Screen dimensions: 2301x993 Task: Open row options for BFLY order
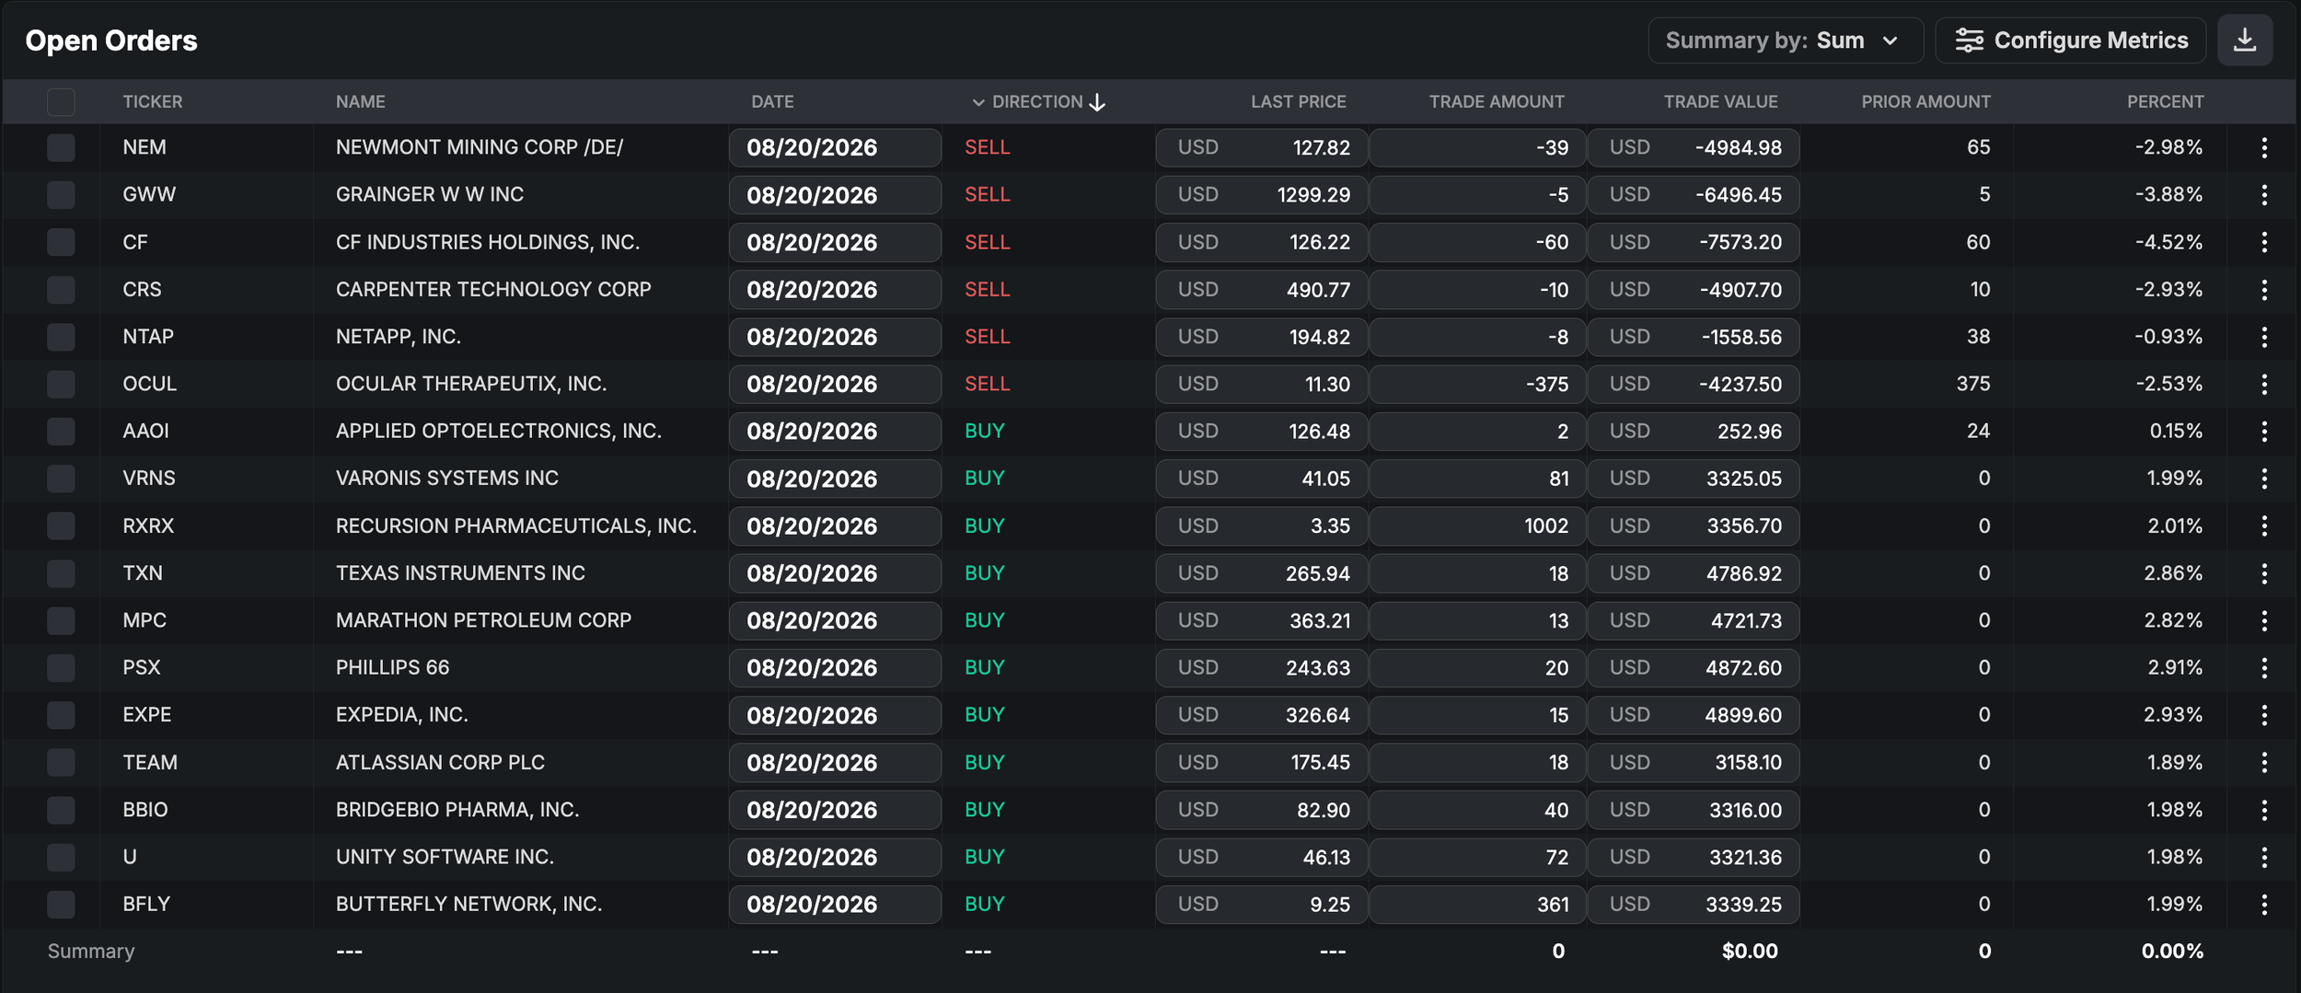(x=2264, y=905)
